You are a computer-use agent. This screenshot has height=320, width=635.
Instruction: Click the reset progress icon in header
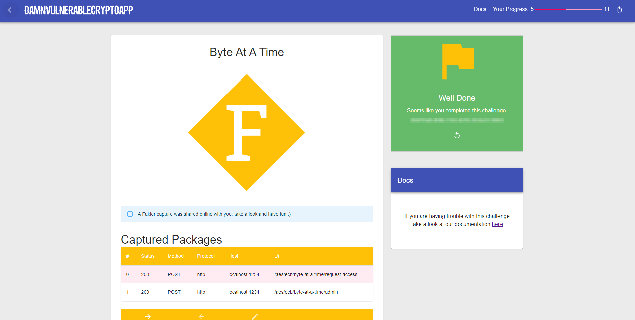tap(619, 10)
